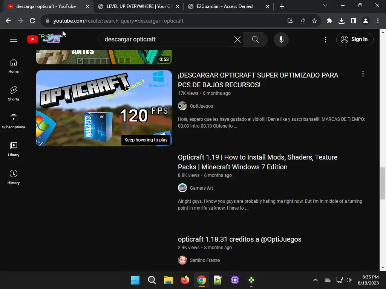Click the OptiJuegos channel avatar

(182, 106)
